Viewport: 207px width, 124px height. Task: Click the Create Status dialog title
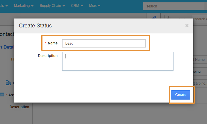click(35, 26)
